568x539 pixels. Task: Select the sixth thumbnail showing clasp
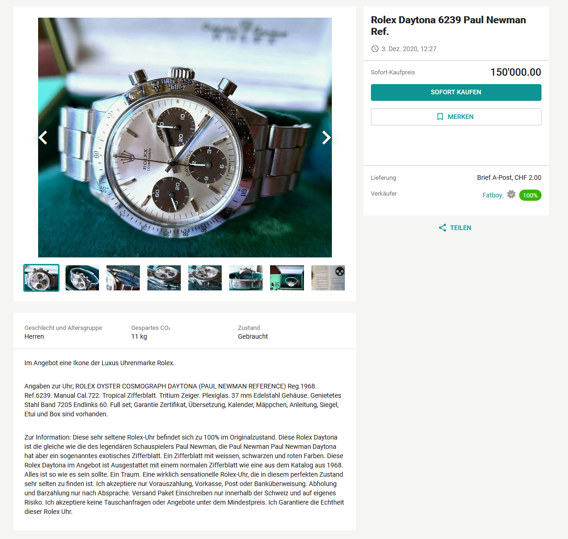point(246,278)
